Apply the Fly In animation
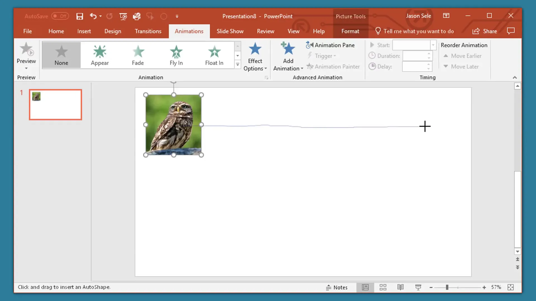The image size is (536, 301). click(176, 55)
